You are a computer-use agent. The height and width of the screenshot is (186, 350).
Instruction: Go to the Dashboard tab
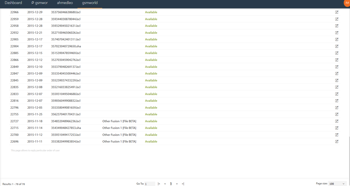[13, 3]
